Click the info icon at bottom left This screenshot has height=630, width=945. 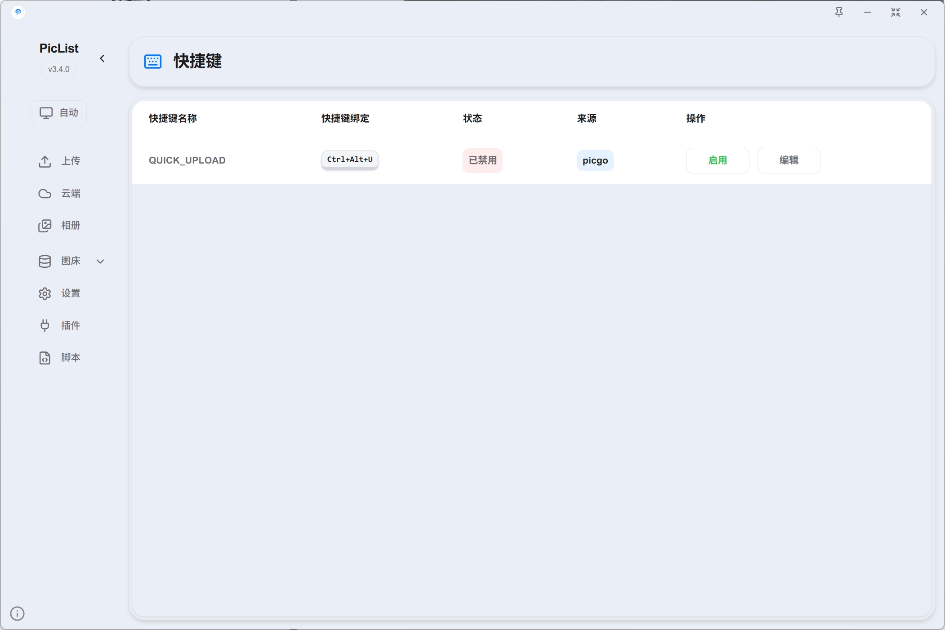(x=17, y=613)
